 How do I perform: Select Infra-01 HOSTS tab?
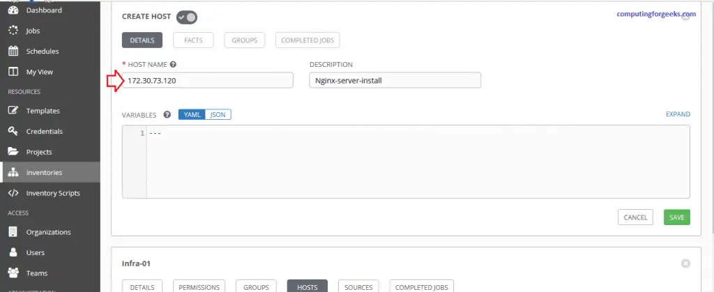tap(307, 286)
